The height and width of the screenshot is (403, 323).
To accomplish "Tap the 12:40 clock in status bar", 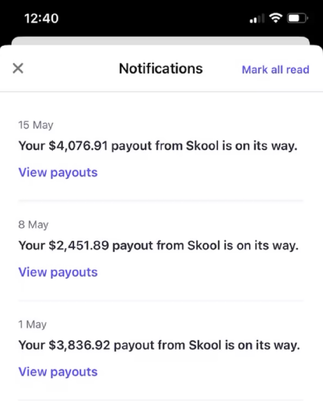I will click(x=41, y=18).
